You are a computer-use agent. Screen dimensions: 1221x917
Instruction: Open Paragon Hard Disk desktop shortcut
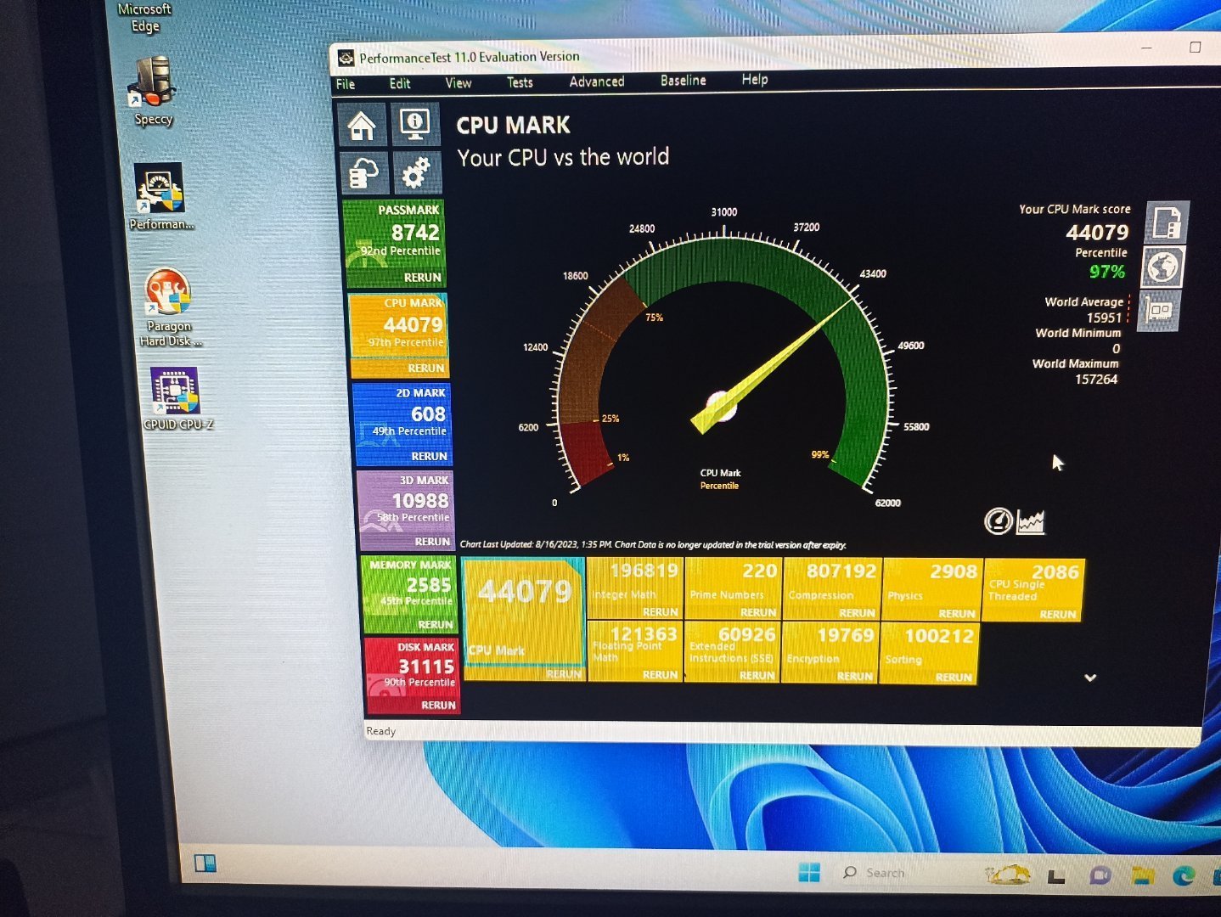click(169, 308)
